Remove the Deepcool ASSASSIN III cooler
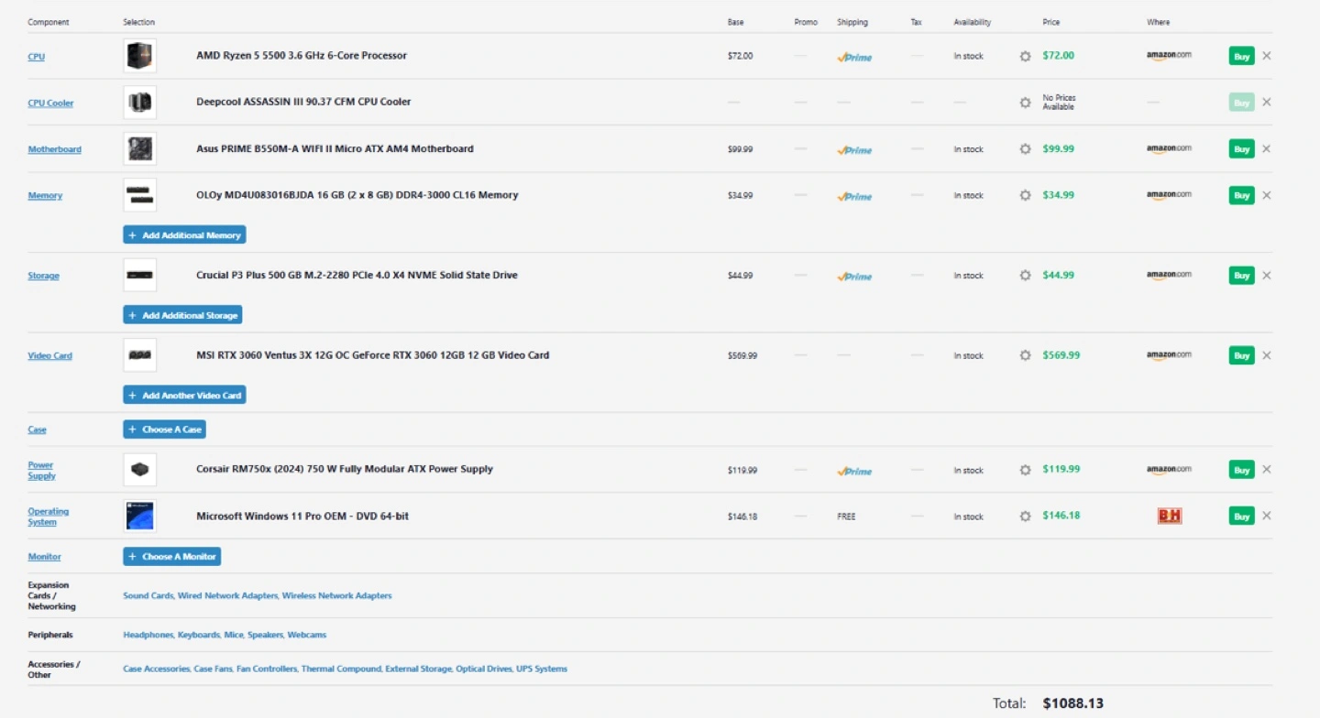This screenshot has height=718, width=1320. click(x=1267, y=103)
